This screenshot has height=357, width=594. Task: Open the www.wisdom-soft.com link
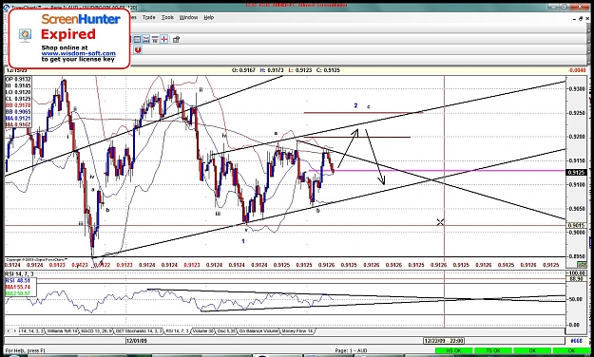(79, 53)
